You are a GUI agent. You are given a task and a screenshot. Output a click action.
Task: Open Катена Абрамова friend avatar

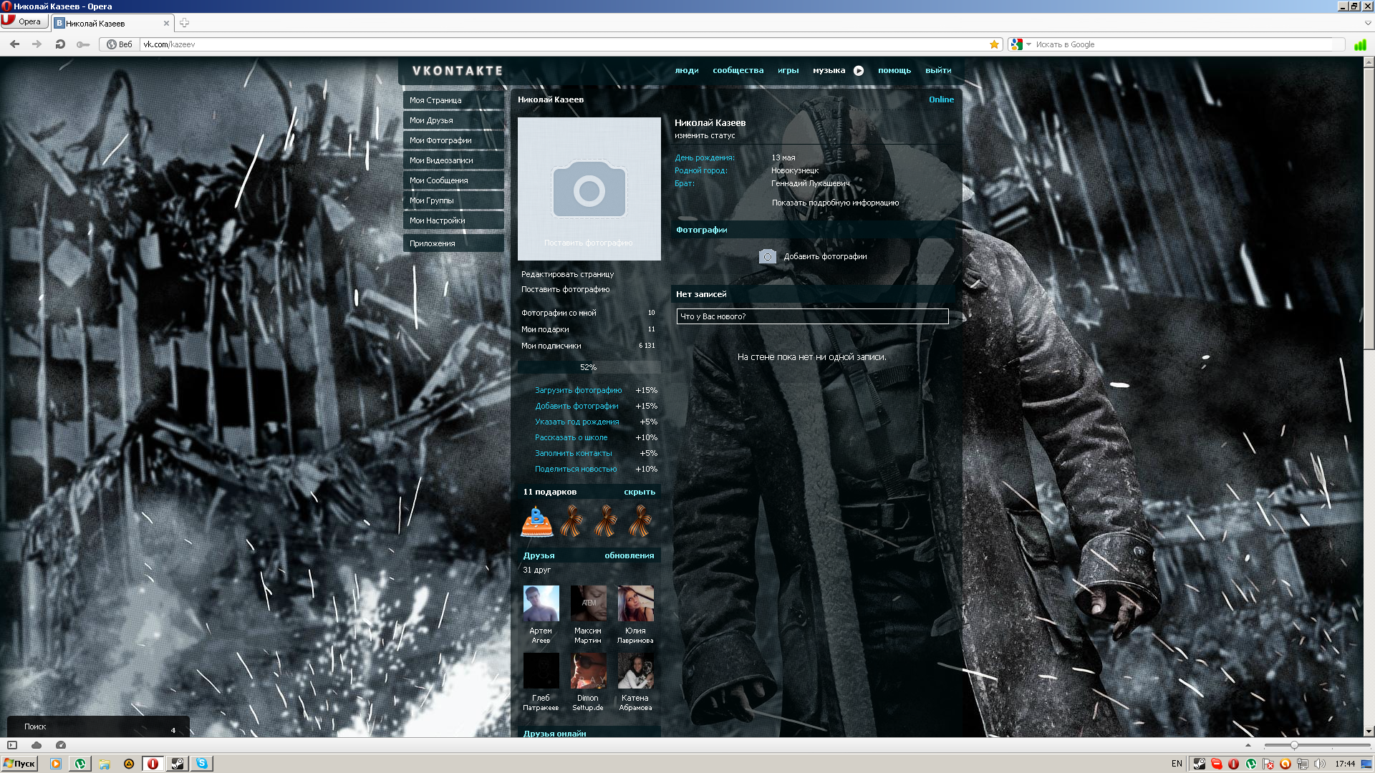[635, 671]
